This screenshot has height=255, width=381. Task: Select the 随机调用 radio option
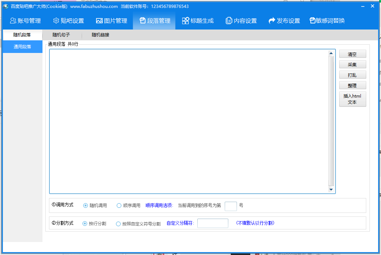click(86, 206)
